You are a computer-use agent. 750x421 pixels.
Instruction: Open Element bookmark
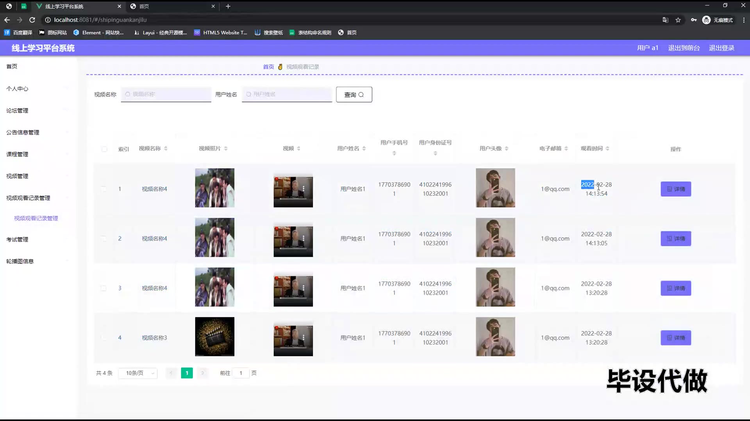click(99, 33)
